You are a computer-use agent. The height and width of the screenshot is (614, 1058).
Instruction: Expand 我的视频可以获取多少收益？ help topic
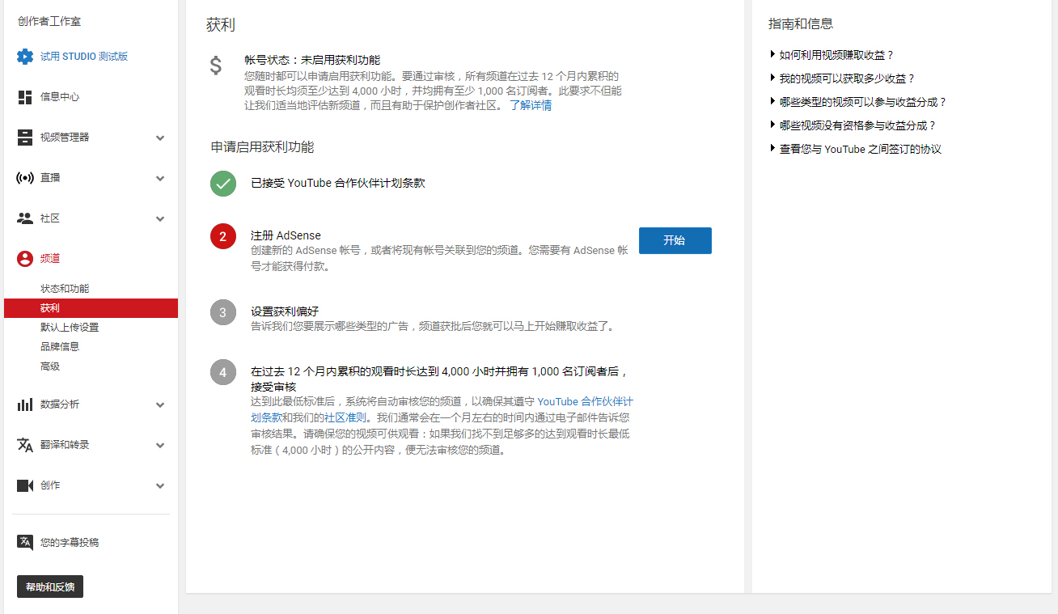click(842, 78)
